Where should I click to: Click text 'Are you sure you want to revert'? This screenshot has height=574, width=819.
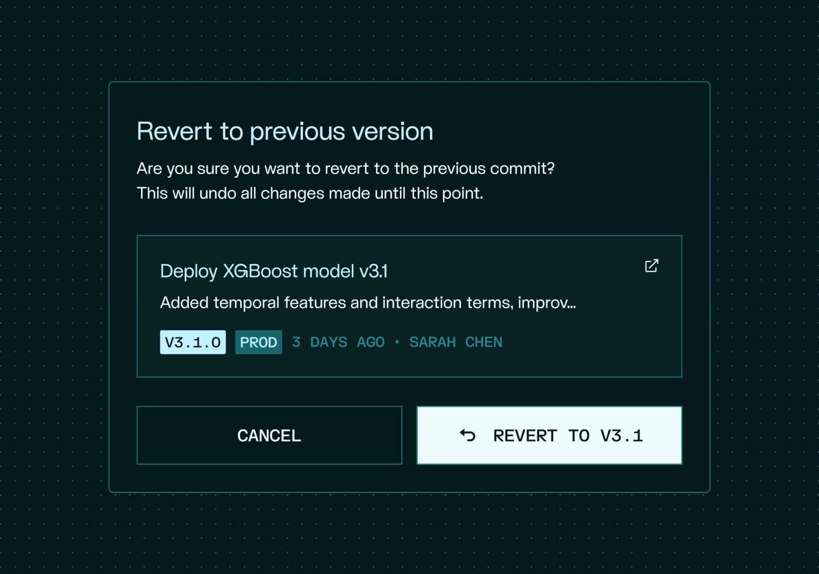point(252,168)
